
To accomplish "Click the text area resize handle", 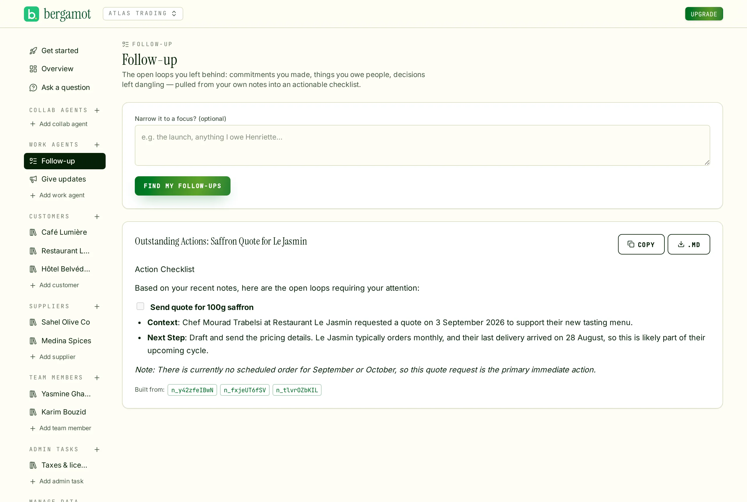I will coord(707,163).
